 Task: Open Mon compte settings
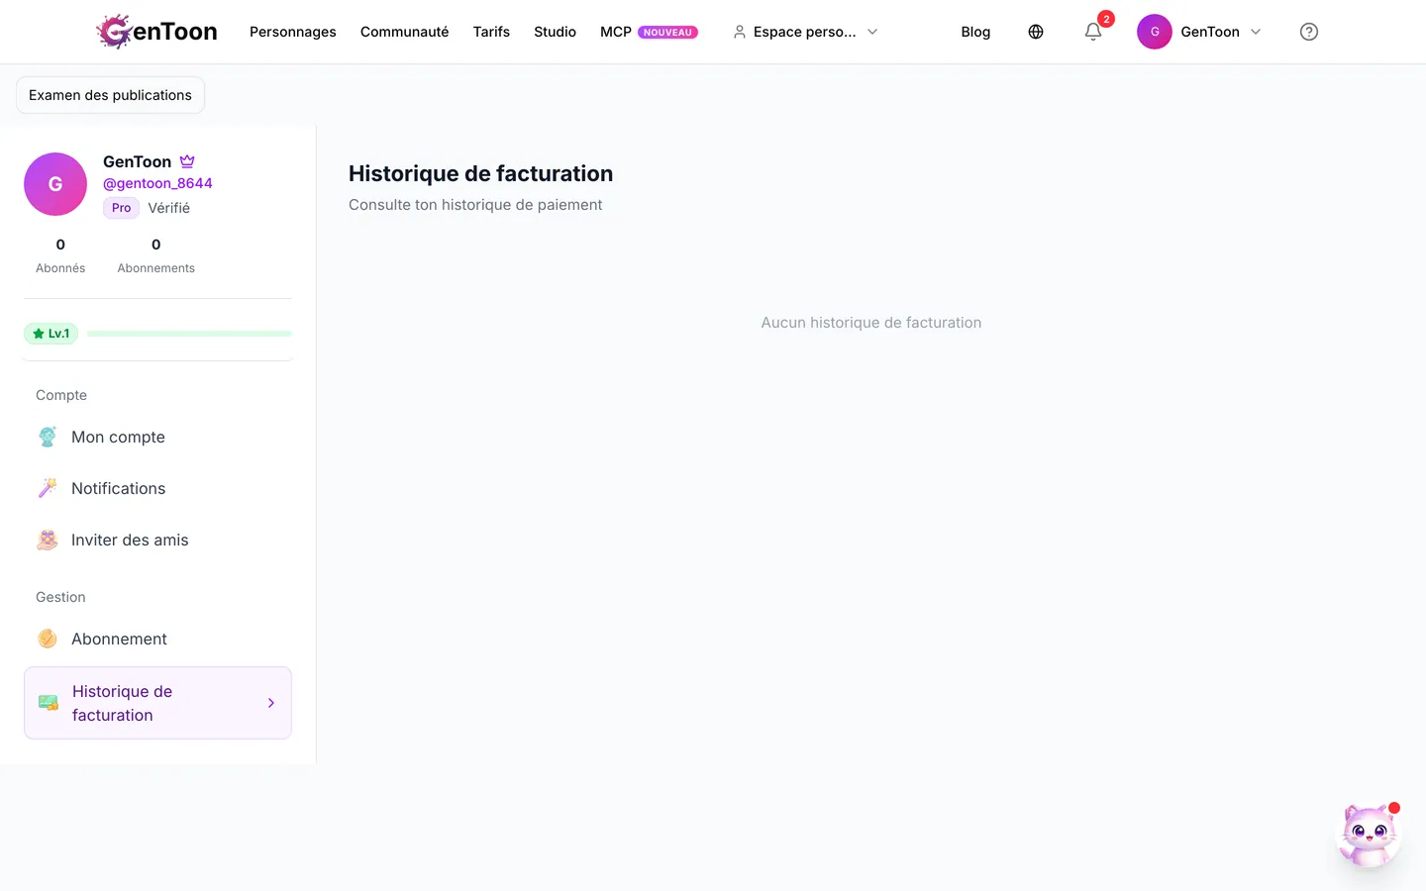tap(157, 437)
